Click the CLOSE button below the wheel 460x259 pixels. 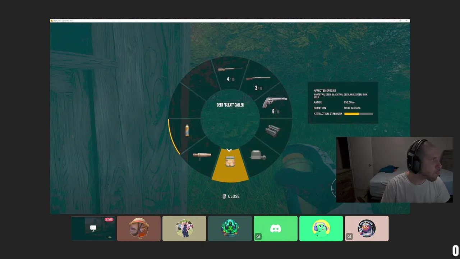click(234, 196)
